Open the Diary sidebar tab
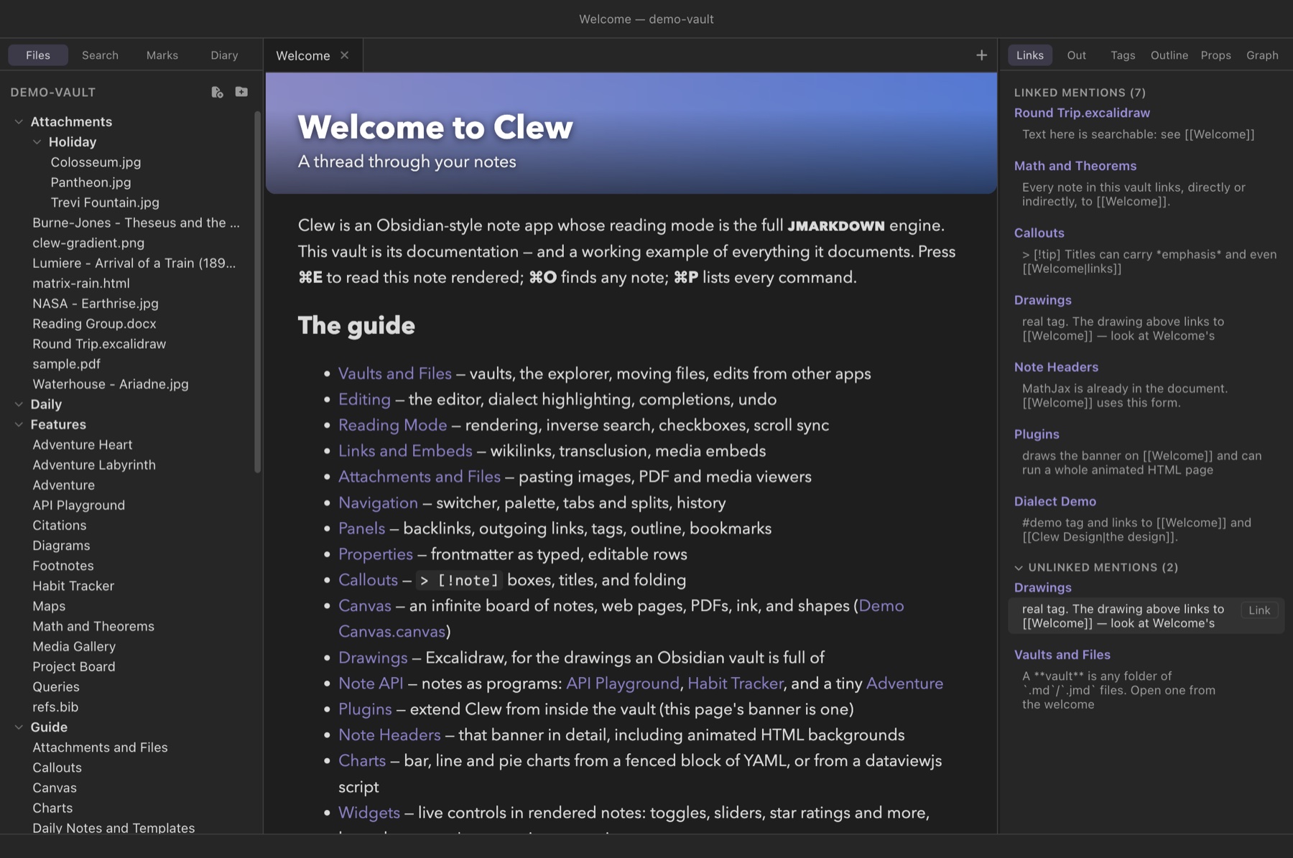This screenshot has height=858, width=1293. click(224, 55)
